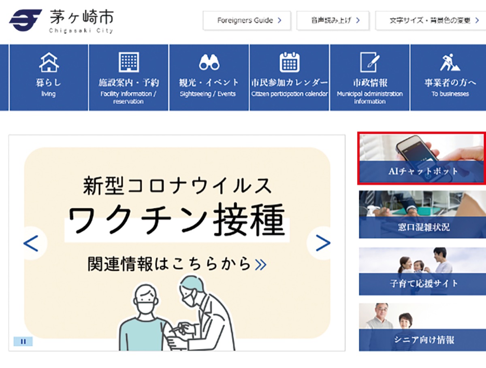Click the document pen icon for 市政情報
486x368 pixels.
click(x=369, y=62)
